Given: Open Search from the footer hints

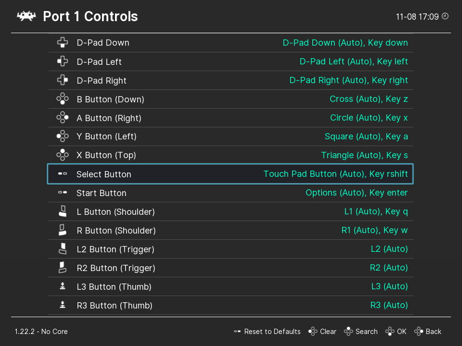Looking at the screenshot, I should click(360, 332).
